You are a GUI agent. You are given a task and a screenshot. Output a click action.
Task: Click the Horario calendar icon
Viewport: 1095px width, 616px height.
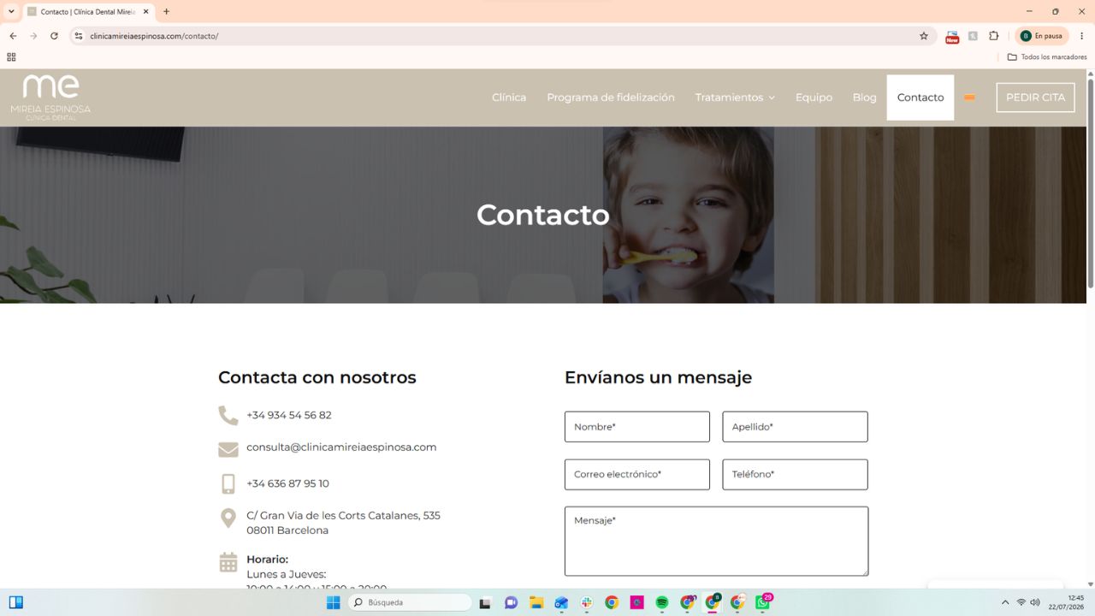228,562
